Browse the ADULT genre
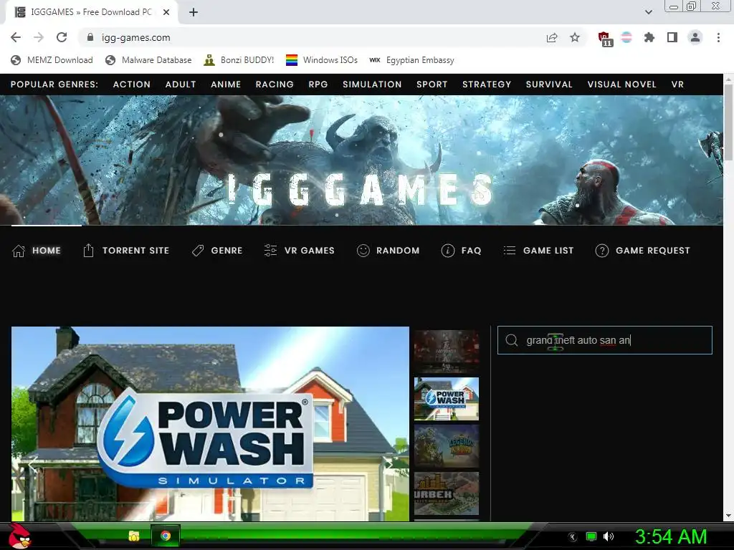Viewport: 734px width, 550px height. [180, 85]
